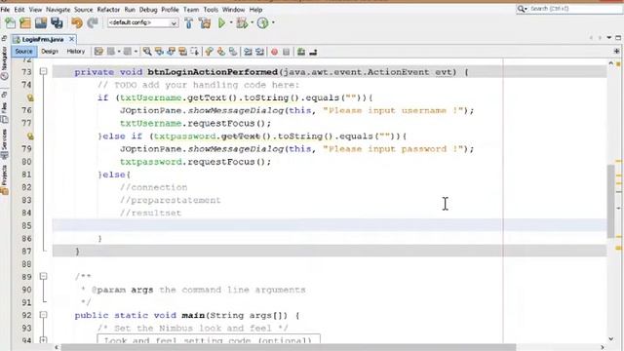Collapse the btnLoginActionPerformed method fold
This screenshot has height=351, width=624.
click(43, 71)
